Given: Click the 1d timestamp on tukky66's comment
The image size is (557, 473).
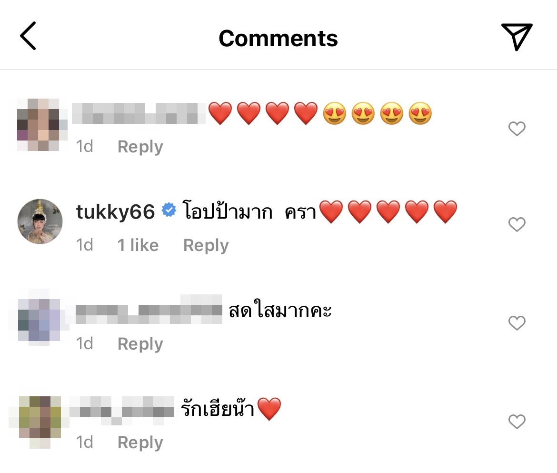Looking at the screenshot, I should pyautogui.click(x=85, y=245).
